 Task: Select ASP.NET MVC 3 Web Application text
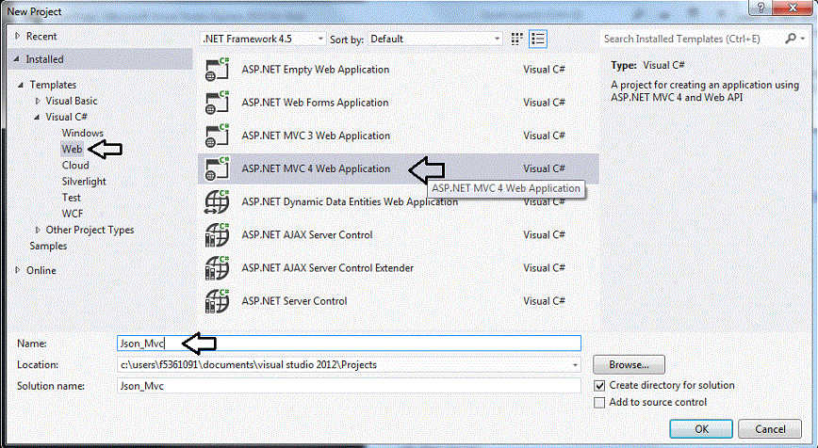[x=316, y=136]
